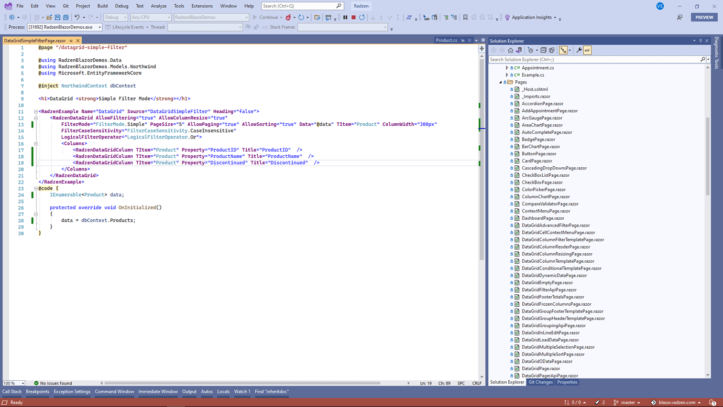Viewport: 723px width, 407px height.
Task: Toggle Track Active Item button in Solution Explorer
Action: point(563,50)
